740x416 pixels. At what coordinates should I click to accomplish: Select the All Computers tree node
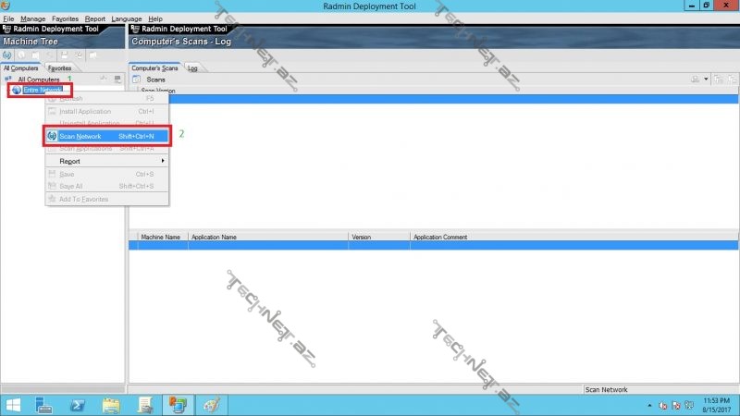[x=39, y=80]
